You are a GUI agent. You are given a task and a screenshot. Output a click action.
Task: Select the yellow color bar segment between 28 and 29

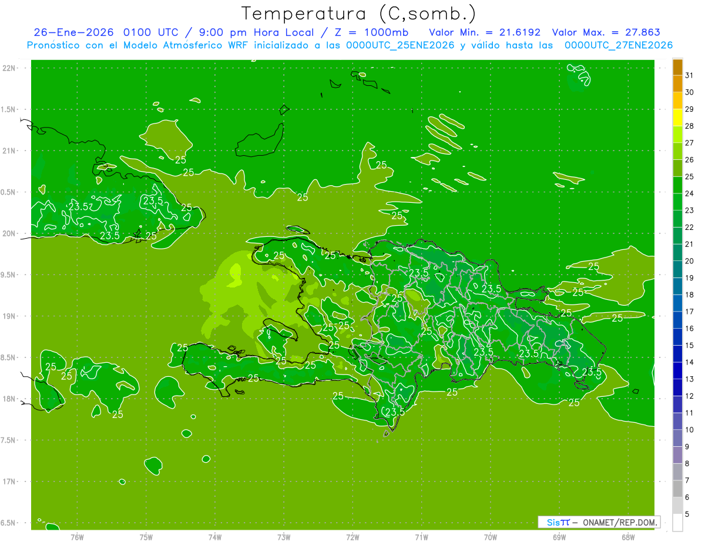(x=677, y=118)
